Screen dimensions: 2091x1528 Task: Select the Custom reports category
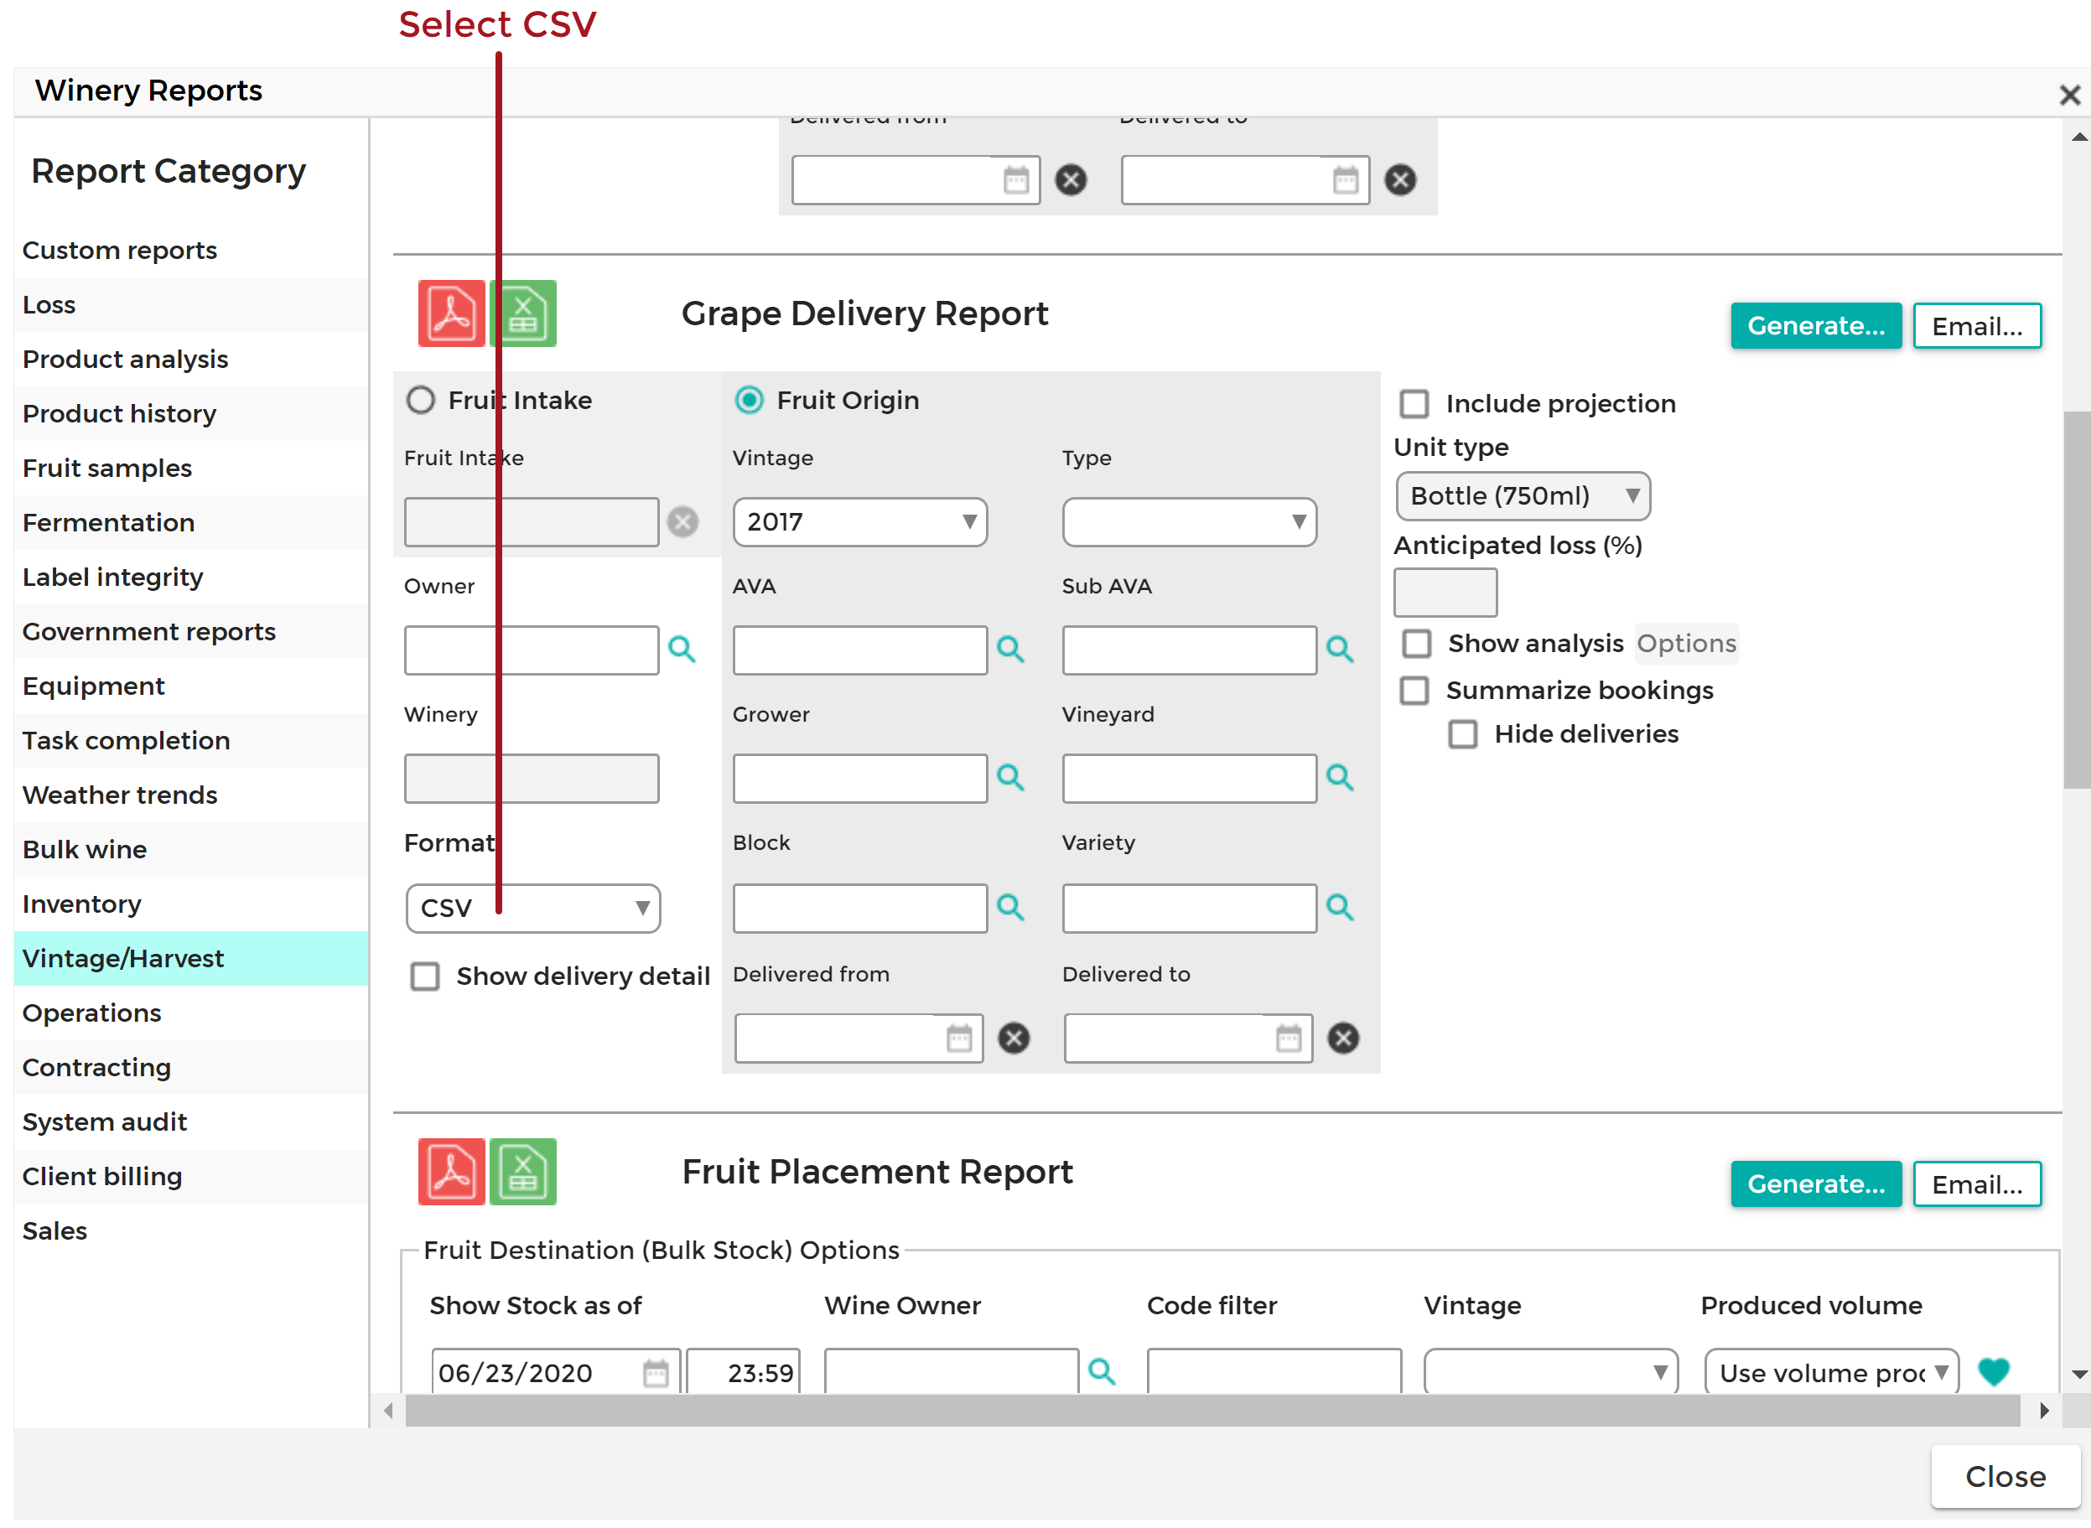[191, 251]
